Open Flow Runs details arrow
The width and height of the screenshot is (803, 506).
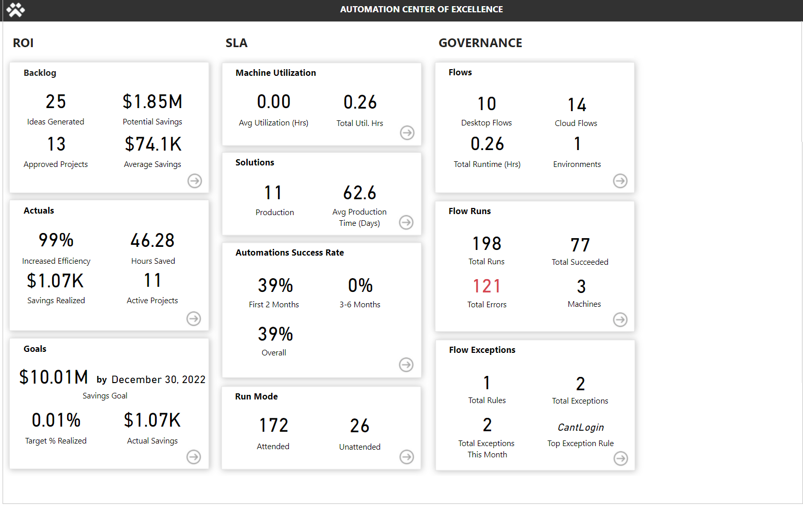[x=620, y=320]
